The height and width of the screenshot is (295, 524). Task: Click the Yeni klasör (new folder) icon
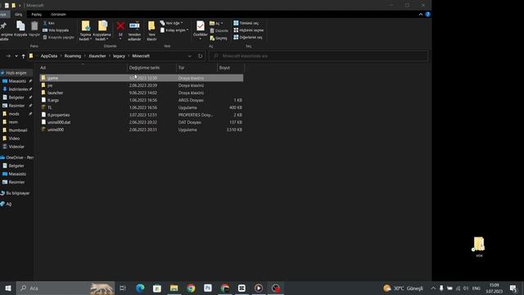coord(151,25)
